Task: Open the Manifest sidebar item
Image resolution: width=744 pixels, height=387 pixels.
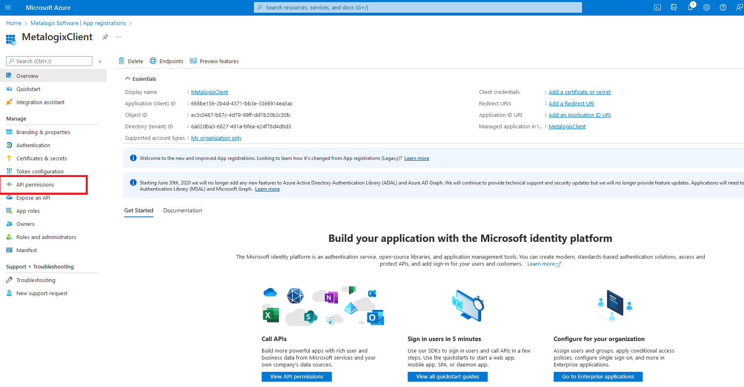Action: 27,250
